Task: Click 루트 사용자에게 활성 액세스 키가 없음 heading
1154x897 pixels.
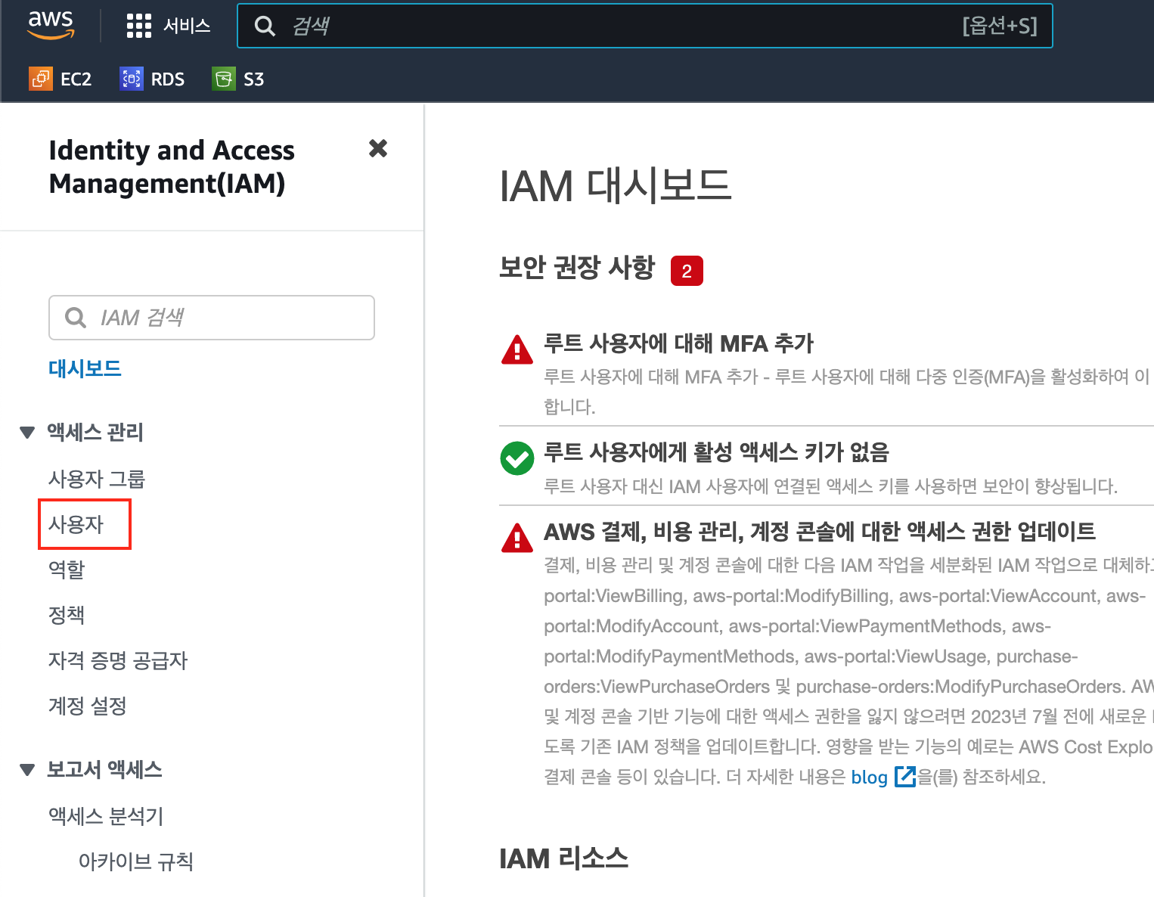Action: click(717, 452)
